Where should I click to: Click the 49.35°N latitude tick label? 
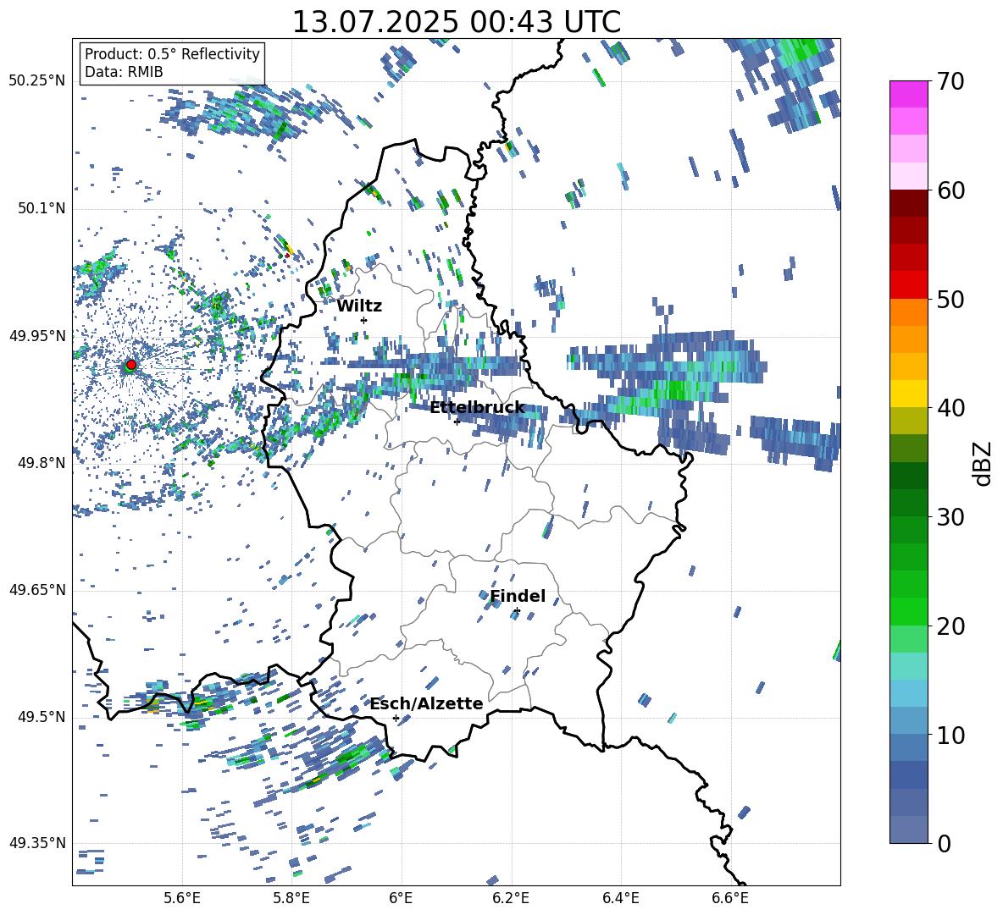[37, 843]
